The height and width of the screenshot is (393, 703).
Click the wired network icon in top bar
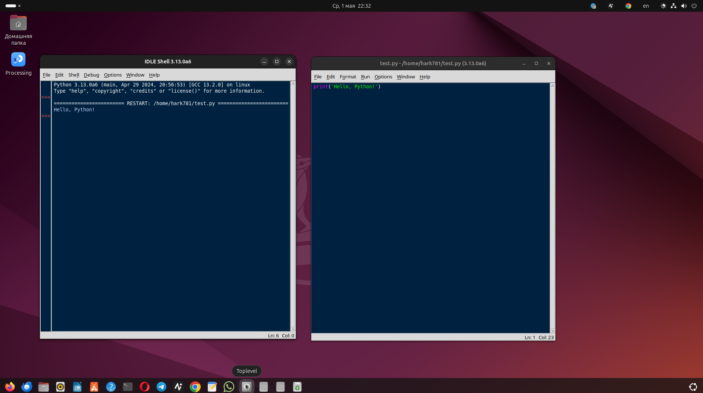(x=673, y=6)
